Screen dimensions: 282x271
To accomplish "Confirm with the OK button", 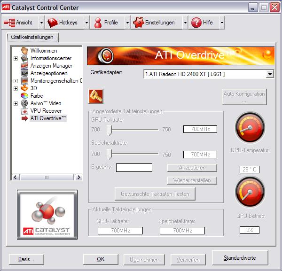I will pyautogui.click(x=101, y=259).
